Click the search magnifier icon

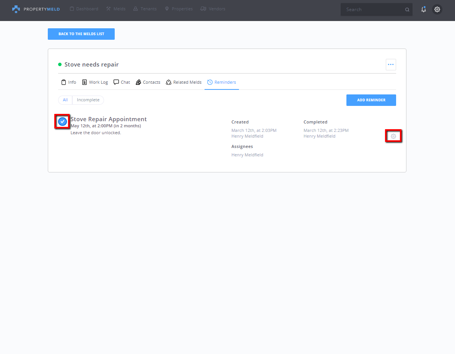407,10
